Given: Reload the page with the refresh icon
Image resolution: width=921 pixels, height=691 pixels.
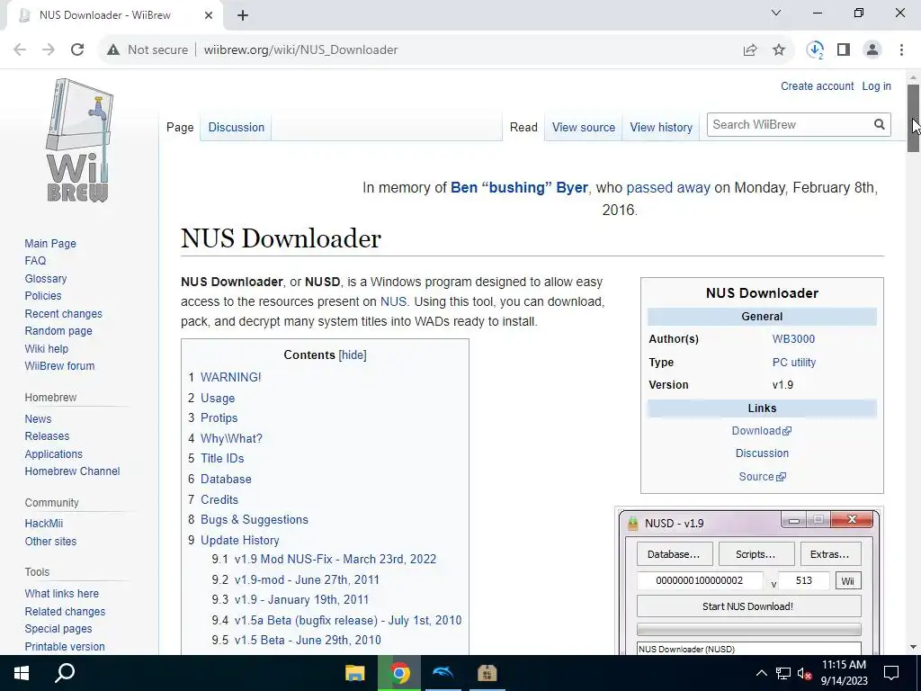Looking at the screenshot, I should (77, 50).
